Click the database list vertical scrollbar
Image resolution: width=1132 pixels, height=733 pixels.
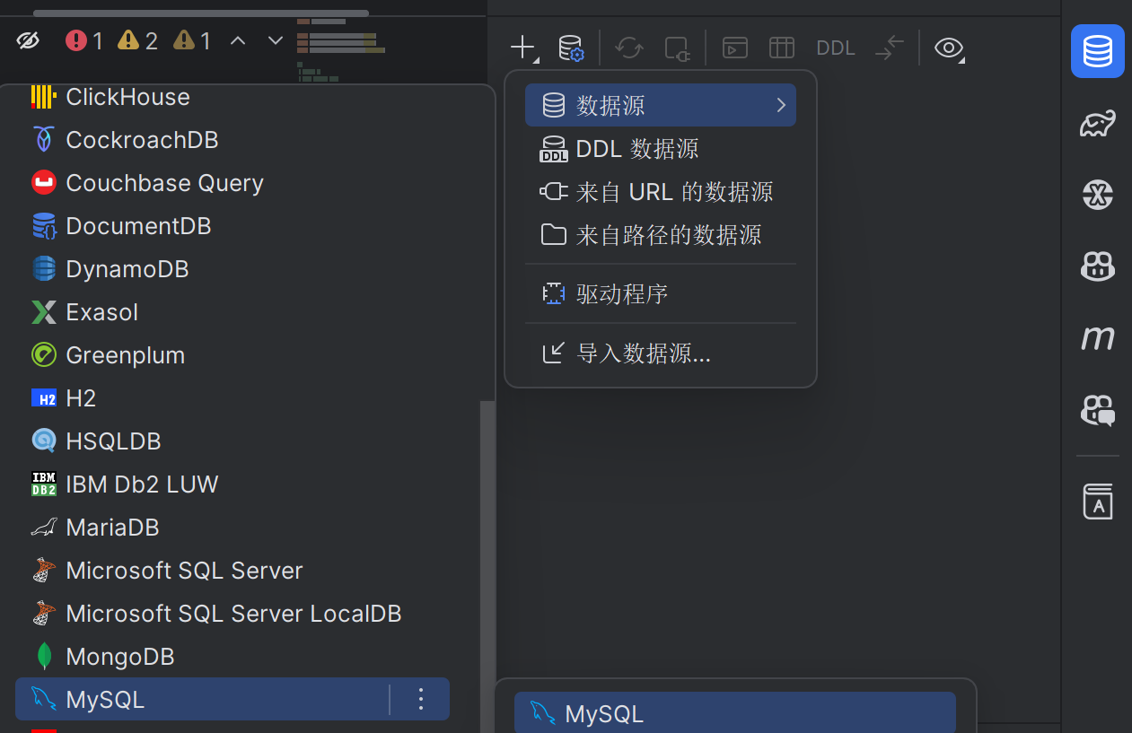(x=487, y=565)
